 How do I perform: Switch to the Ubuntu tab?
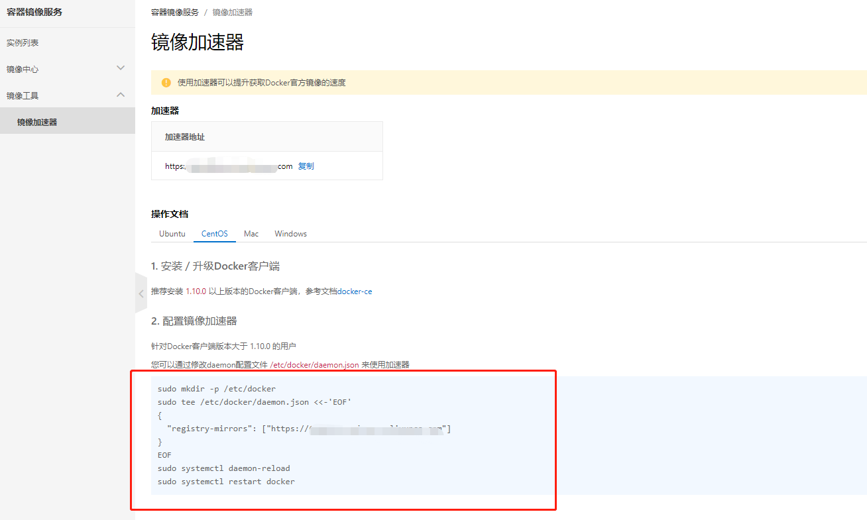tap(172, 233)
